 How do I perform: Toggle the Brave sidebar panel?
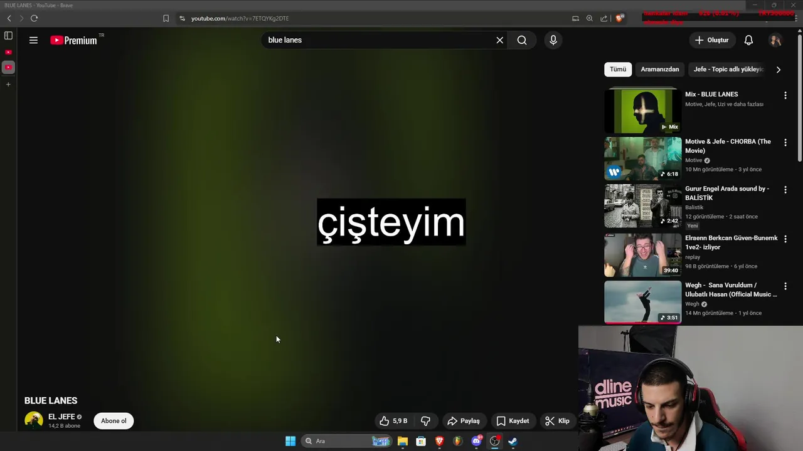[8, 36]
